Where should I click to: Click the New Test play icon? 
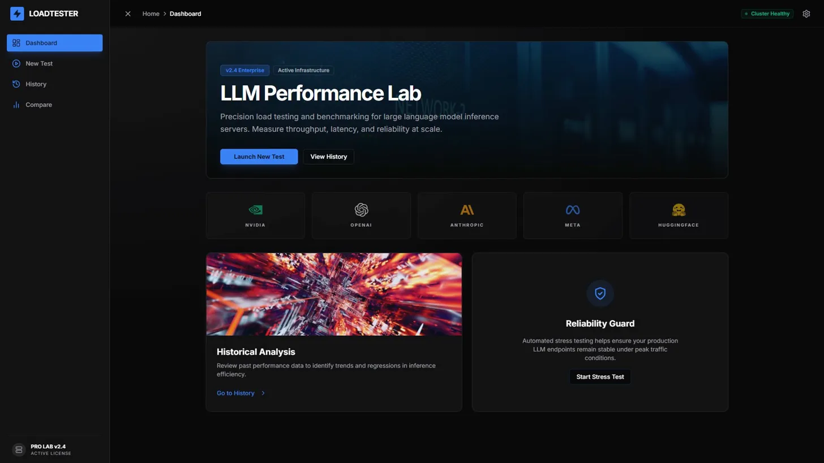point(16,63)
